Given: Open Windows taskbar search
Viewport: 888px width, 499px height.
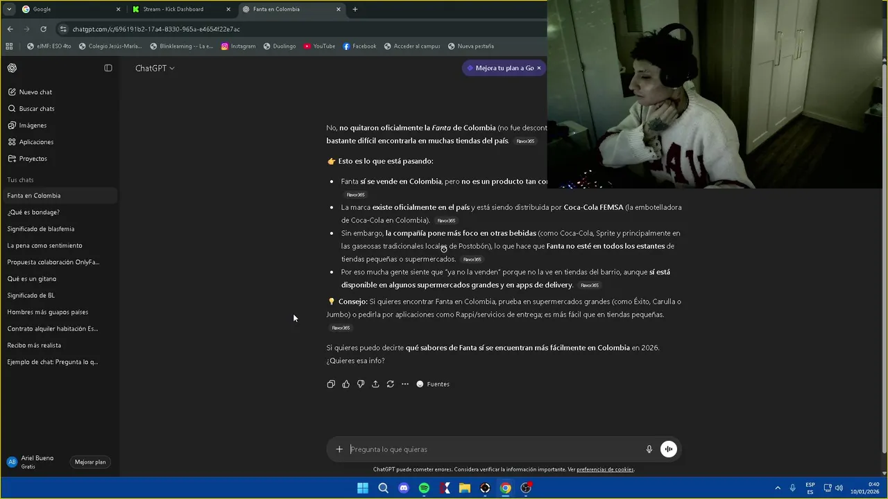Looking at the screenshot, I should [383, 488].
